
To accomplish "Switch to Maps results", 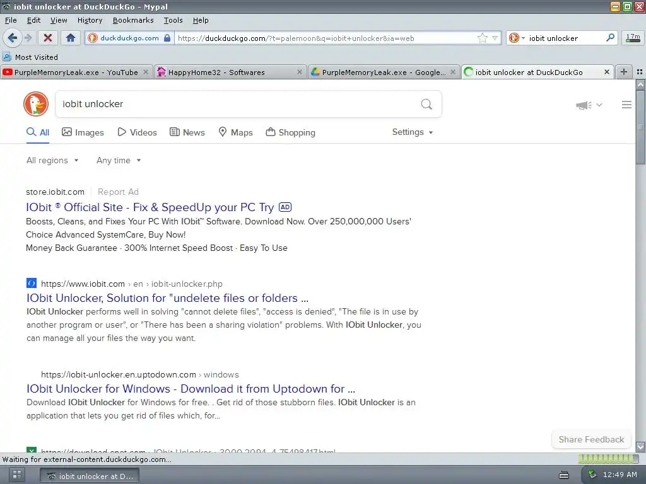I will [x=235, y=132].
